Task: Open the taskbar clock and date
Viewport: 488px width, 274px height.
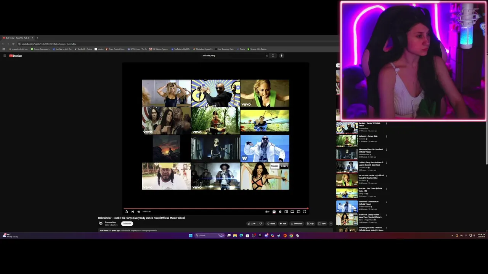Action: coord(482,236)
